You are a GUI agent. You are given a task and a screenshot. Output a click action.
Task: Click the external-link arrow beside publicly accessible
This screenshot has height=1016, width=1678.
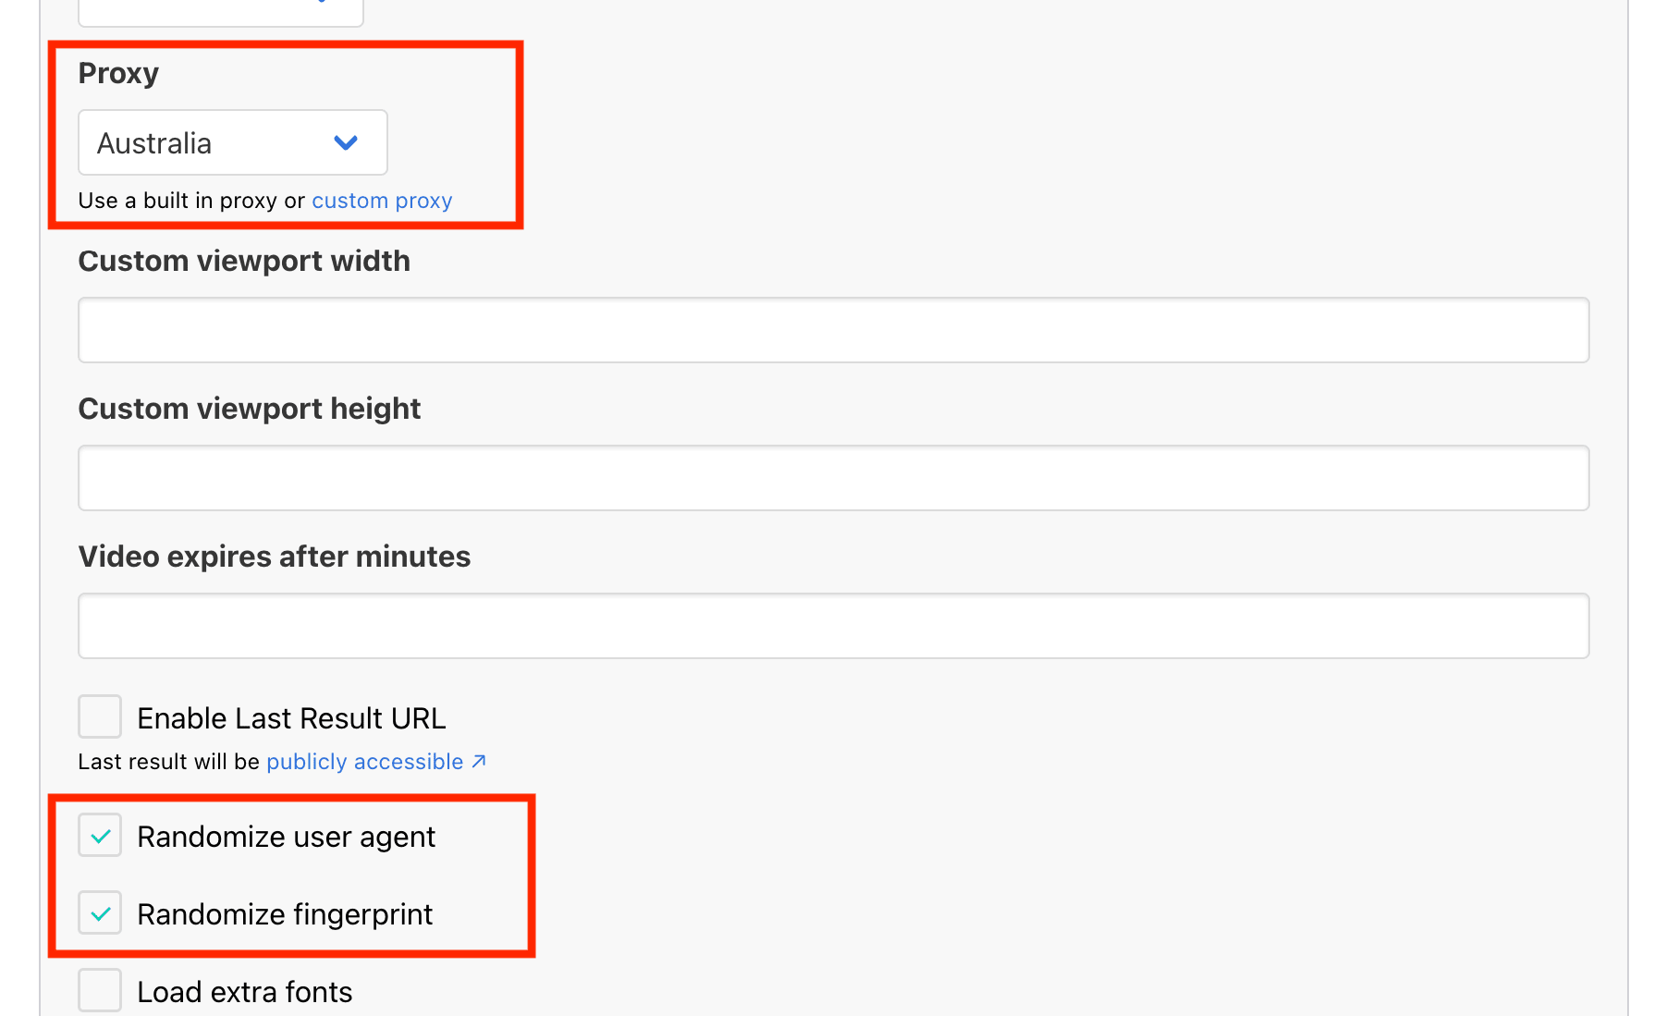479,761
